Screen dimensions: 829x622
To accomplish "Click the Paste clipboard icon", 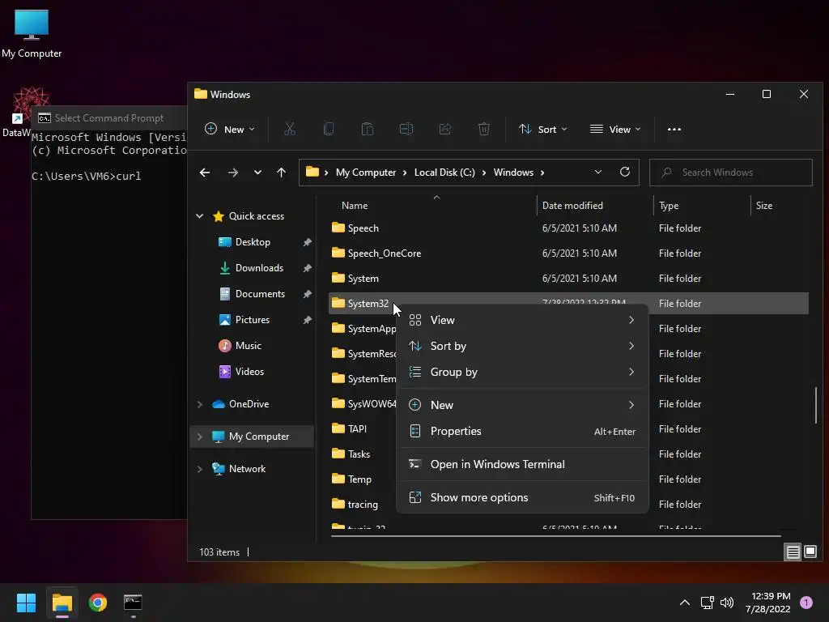I will (368, 129).
